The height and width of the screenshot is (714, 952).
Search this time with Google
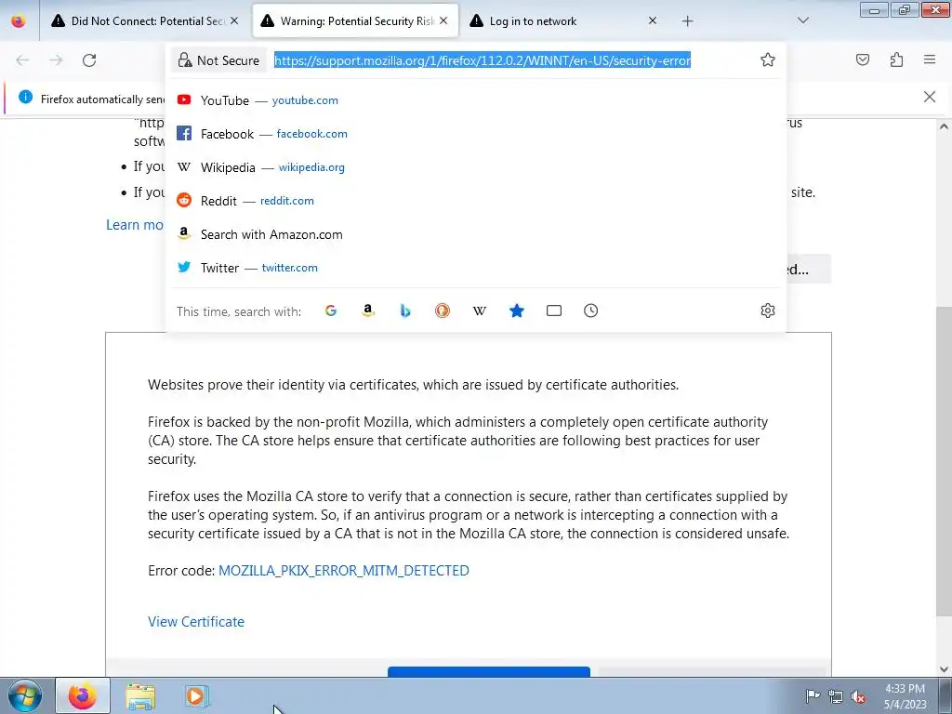click(x=331, y=311)
